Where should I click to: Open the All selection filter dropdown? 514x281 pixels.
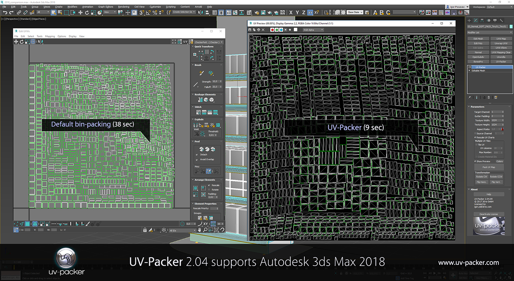(42, 12)
